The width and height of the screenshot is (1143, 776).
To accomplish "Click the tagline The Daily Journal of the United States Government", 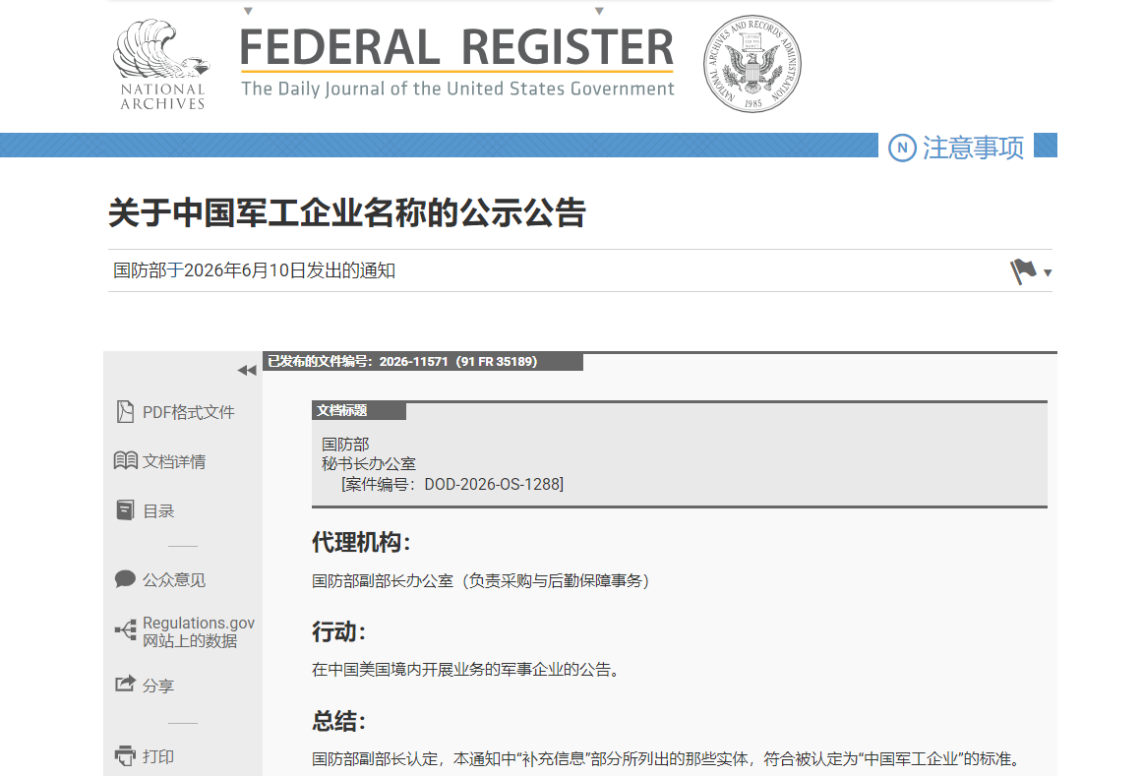I will (x=457, y=89).
